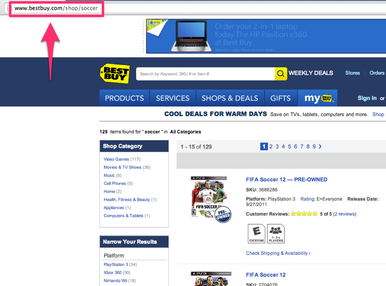Go to results page 2

tap(271, 146)
